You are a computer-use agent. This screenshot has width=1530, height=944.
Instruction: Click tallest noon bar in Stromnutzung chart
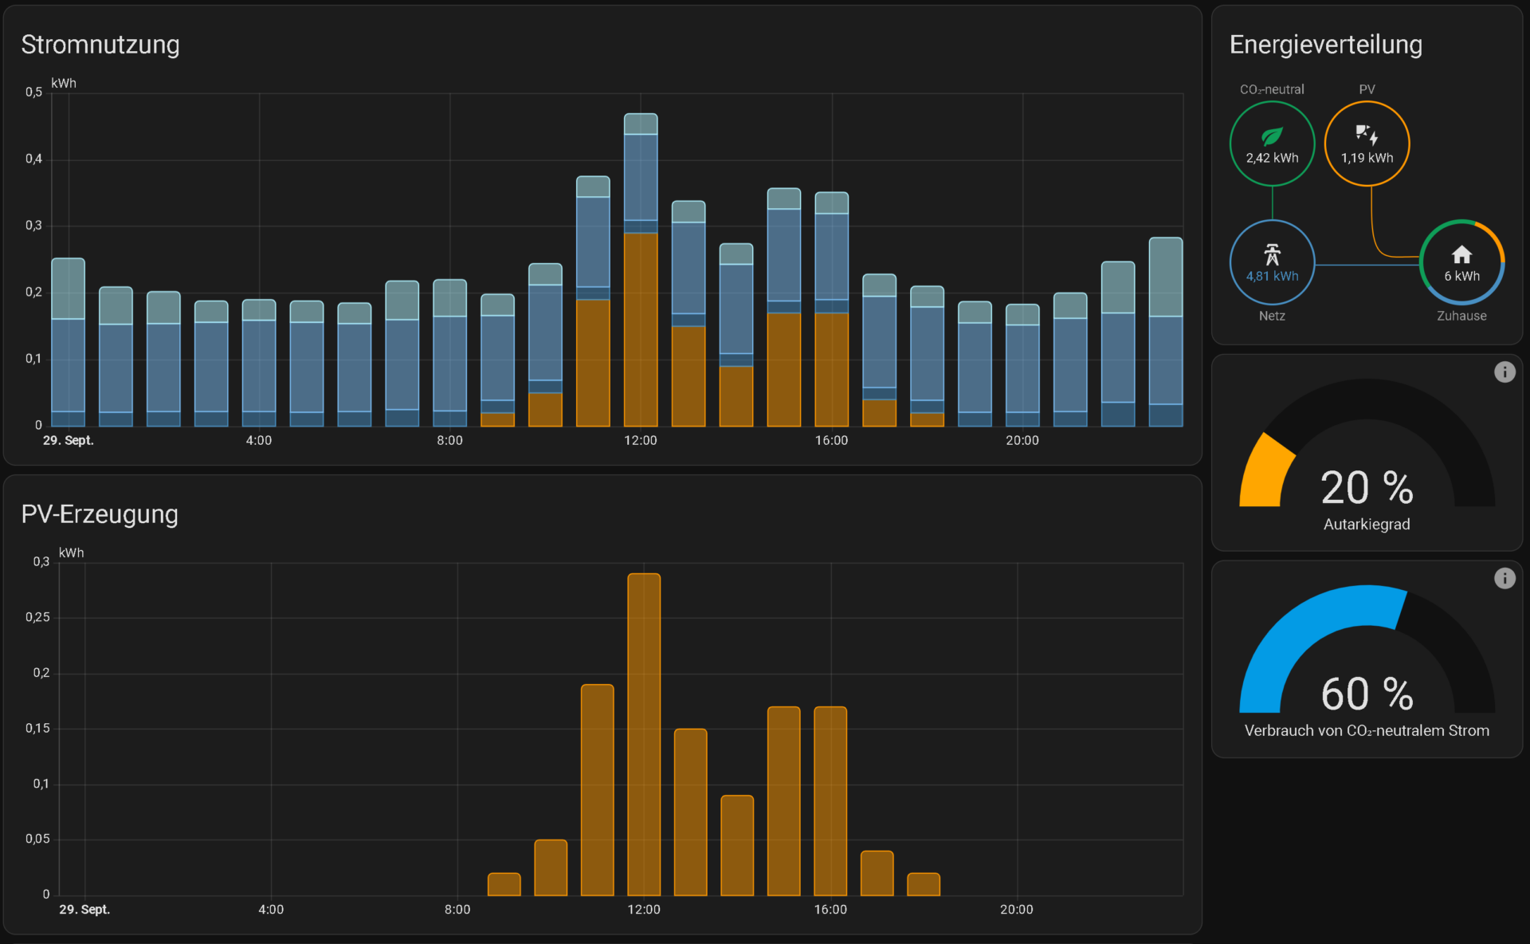(641, 271)
